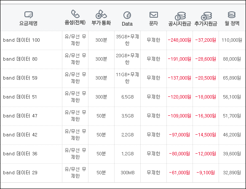Screen dimensions: 246x189
Task: Click the 46,200원 monthly fee
Action: tap(232, 135)
